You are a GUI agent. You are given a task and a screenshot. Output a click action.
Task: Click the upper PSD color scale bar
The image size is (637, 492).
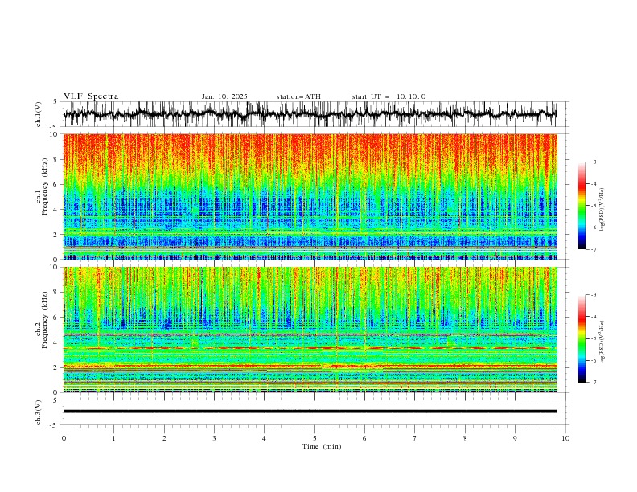click(x=582, y=206)
